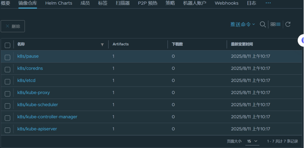Select all repositories header checkbox
304x148 pixels.
point(7,45)
